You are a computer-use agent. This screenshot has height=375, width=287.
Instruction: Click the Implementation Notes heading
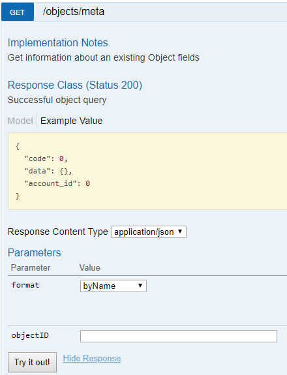point(57,43)
